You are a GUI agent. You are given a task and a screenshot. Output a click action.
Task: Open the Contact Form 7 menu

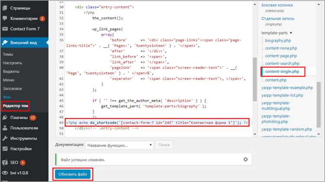coord(24,29)
